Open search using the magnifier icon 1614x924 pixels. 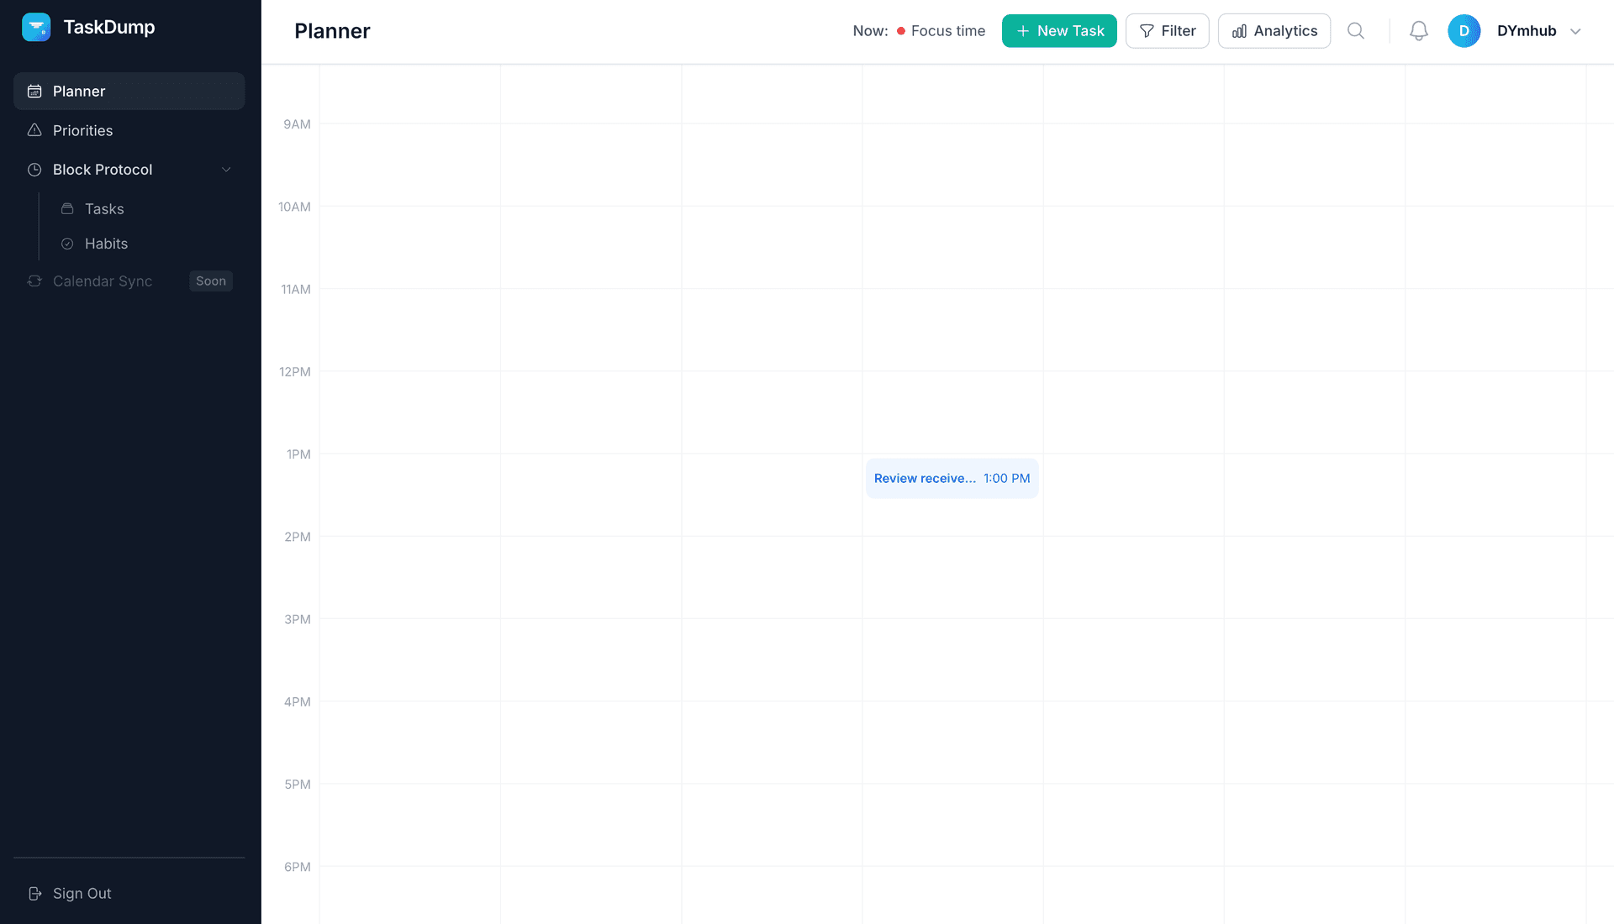pyautogui.click(x=1356, y=30)
